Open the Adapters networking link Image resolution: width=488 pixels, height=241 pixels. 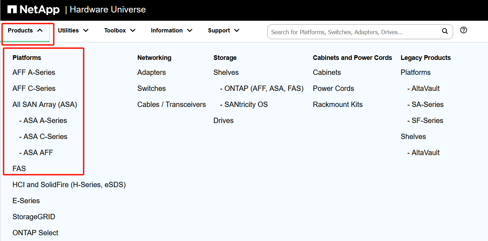point(152,72)
